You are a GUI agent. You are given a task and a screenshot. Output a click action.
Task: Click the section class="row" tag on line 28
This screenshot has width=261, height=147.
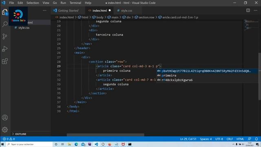coord(108,62)
